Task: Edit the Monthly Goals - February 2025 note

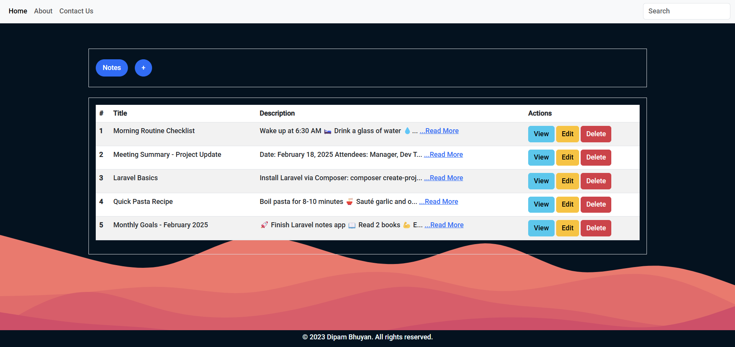Action: 567,228
